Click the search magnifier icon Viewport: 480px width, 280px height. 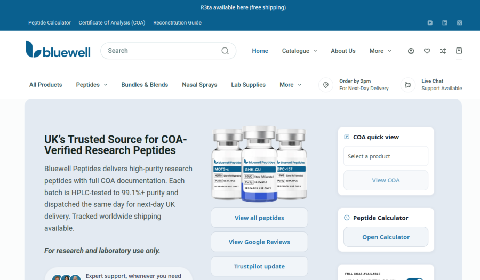225,51
